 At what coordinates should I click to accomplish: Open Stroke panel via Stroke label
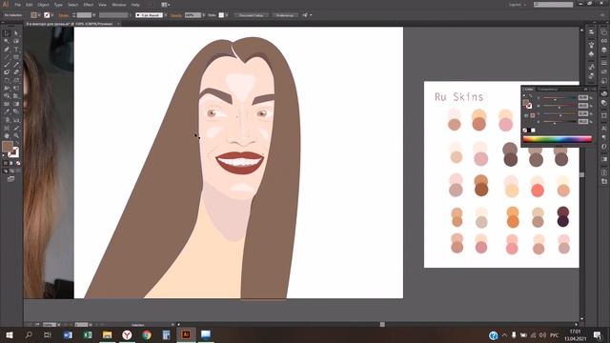click(64, 15)
